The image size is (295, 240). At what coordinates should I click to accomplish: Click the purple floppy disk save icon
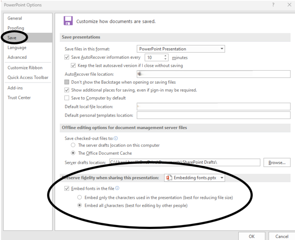68,21
